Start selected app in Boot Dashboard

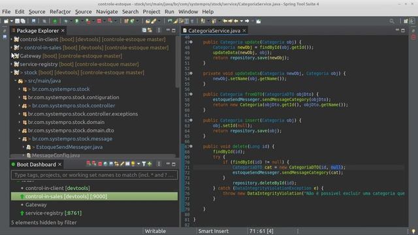[x=89, y=164]
